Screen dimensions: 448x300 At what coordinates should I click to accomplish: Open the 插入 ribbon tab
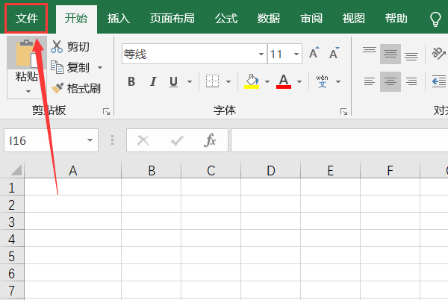119,19
